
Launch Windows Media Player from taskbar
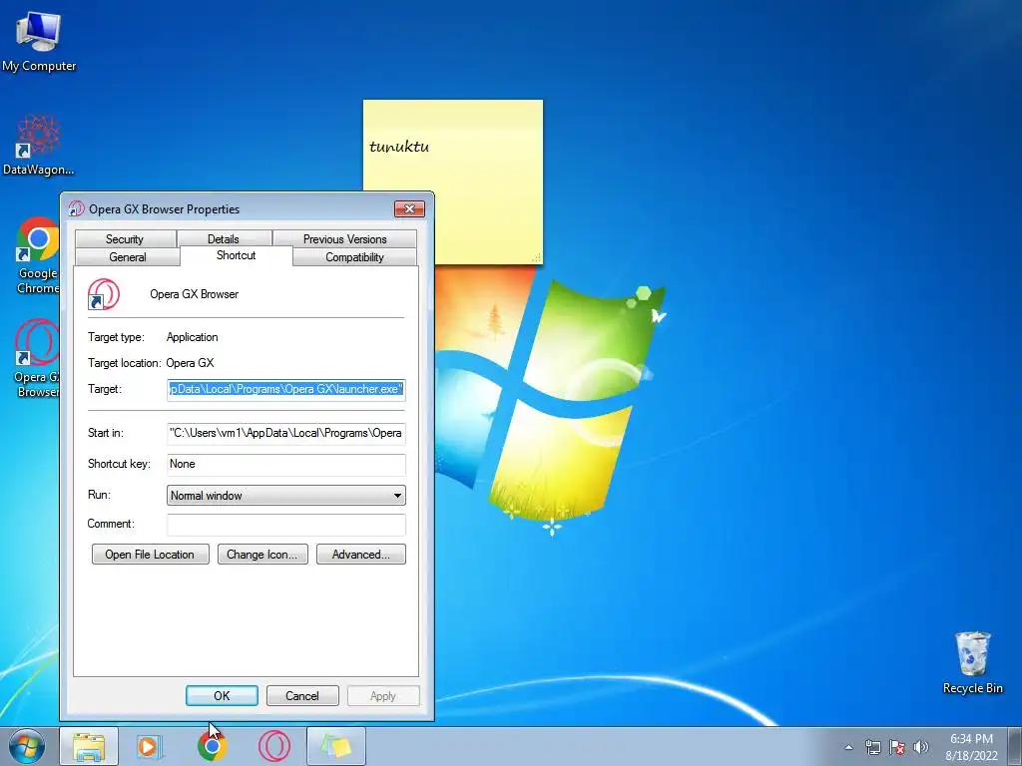150,746
